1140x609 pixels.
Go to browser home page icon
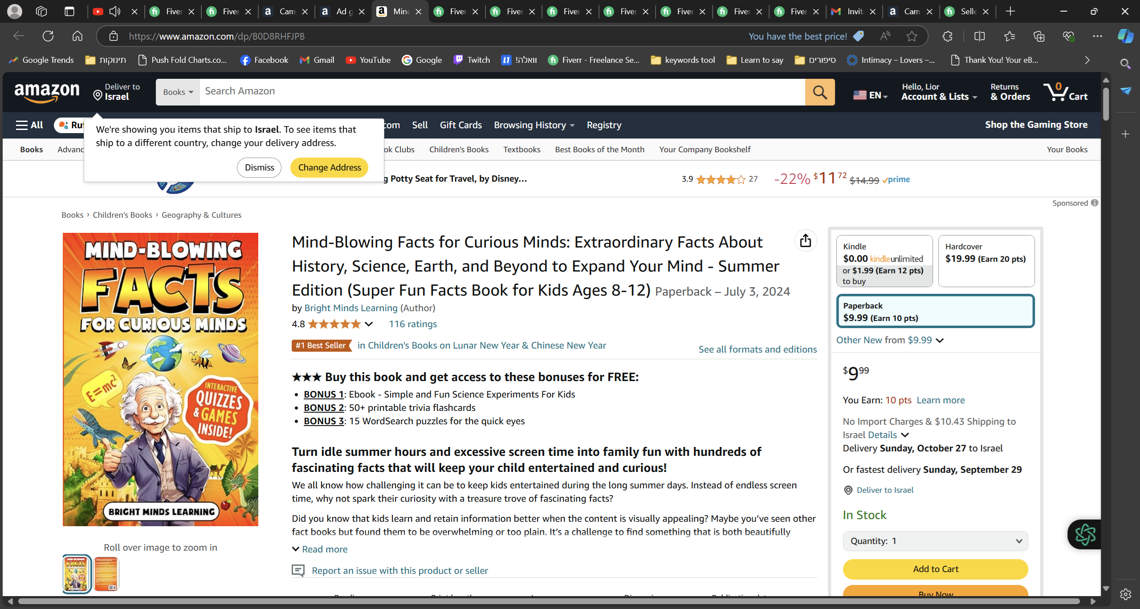point(77,36)
